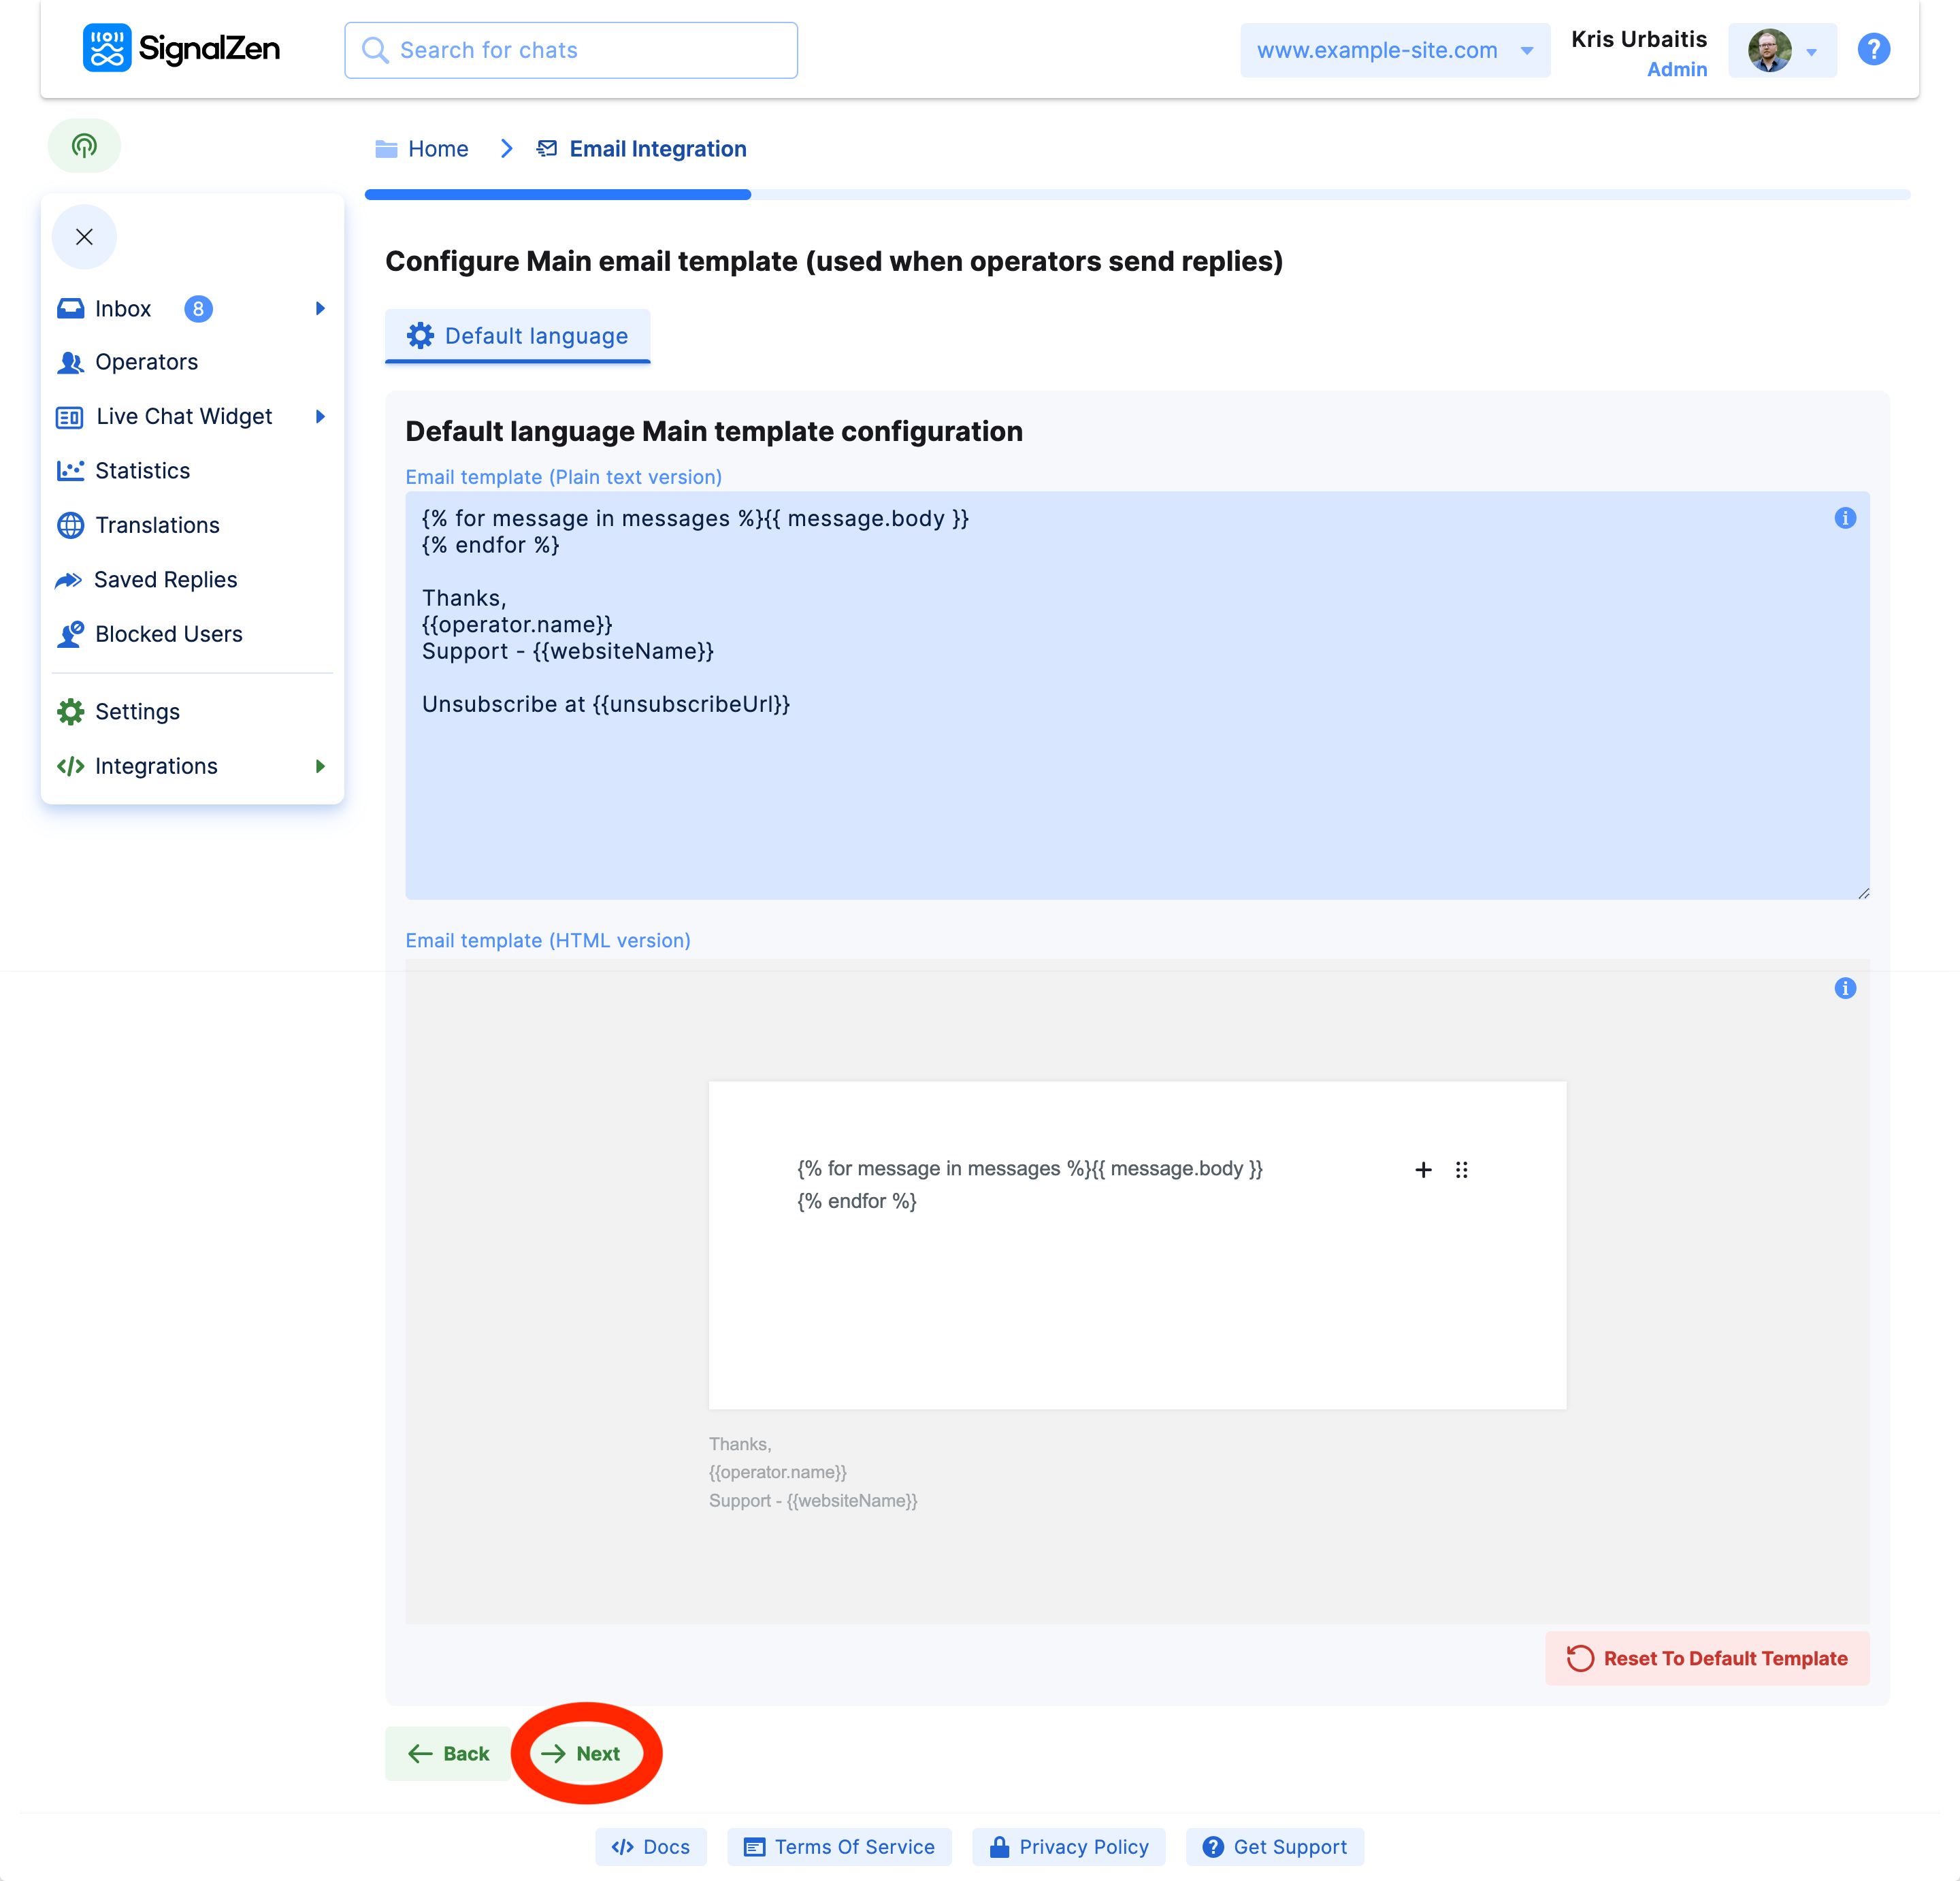Click the Next button
The image size is (1960, 1881).
coord(582,1753)
